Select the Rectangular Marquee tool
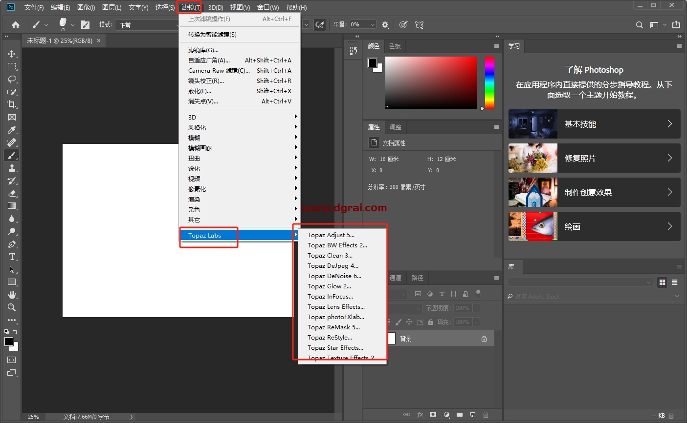Image resolution: width=687 pixels, height=423 pixels. (x=12, y=66)
